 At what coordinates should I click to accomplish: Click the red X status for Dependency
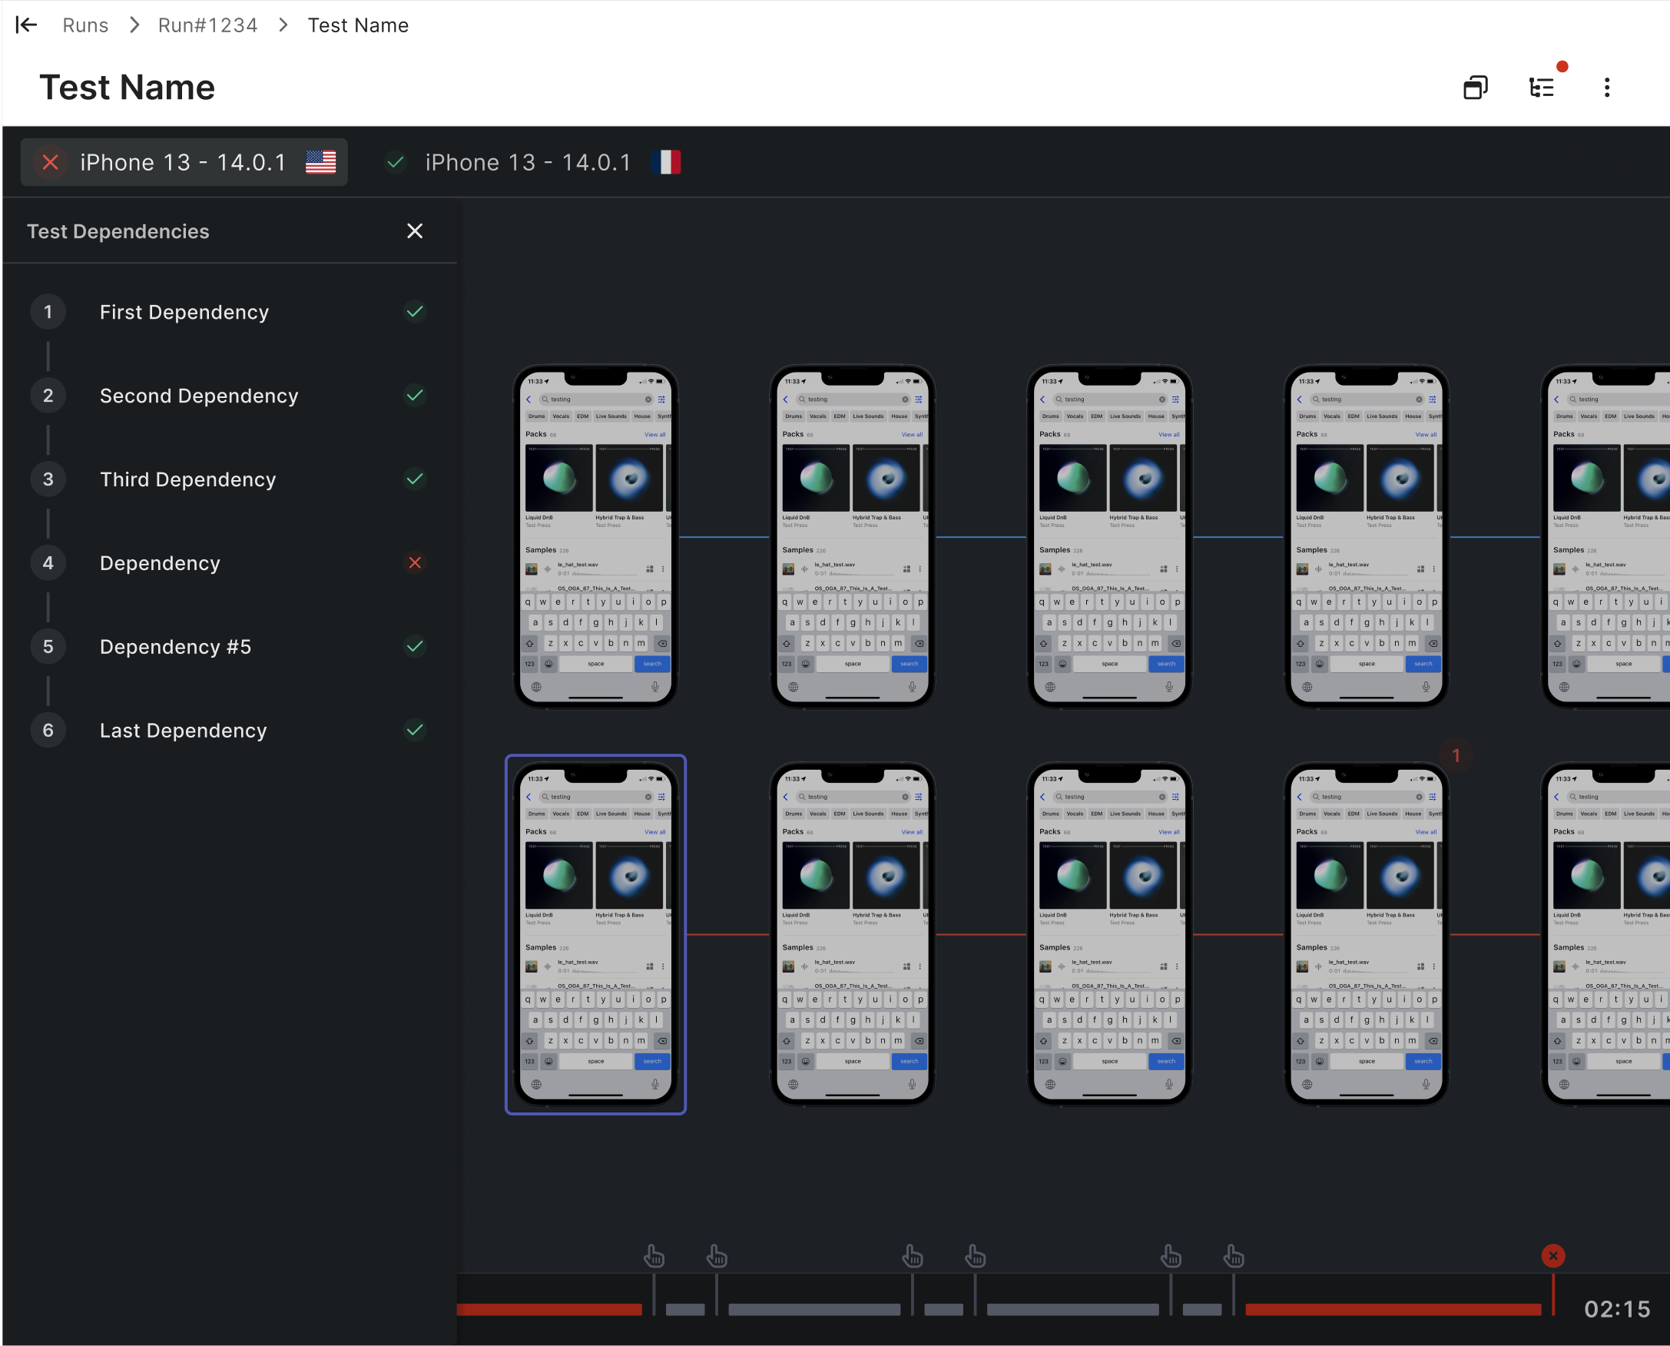415,563
